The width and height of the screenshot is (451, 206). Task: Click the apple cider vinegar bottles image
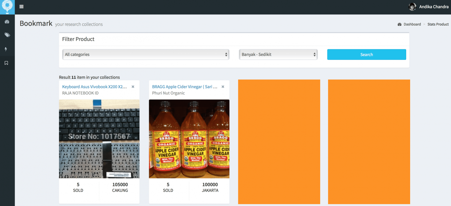click(189, 139)
